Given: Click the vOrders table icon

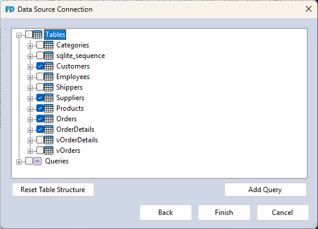Looking at the screenshot, I should tap(49, 151).
